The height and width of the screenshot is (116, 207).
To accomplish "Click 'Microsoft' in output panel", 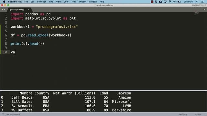I will tap(122, 102).
